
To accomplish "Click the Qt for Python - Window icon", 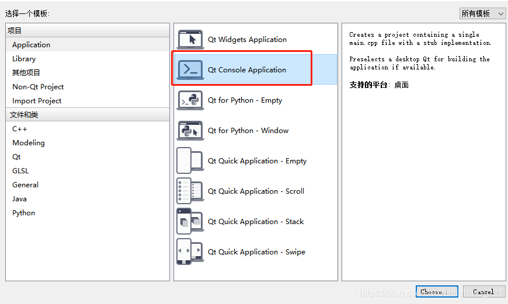I will tap(190, 131).
